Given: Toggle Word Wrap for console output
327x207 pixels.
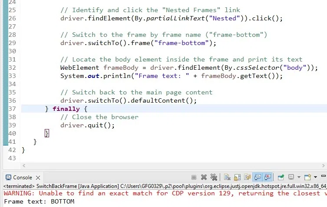Looking at the screenshot, I should (x=247, y=177).
